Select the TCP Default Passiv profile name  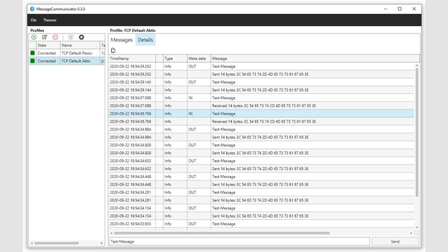click(x=77, y=53)
